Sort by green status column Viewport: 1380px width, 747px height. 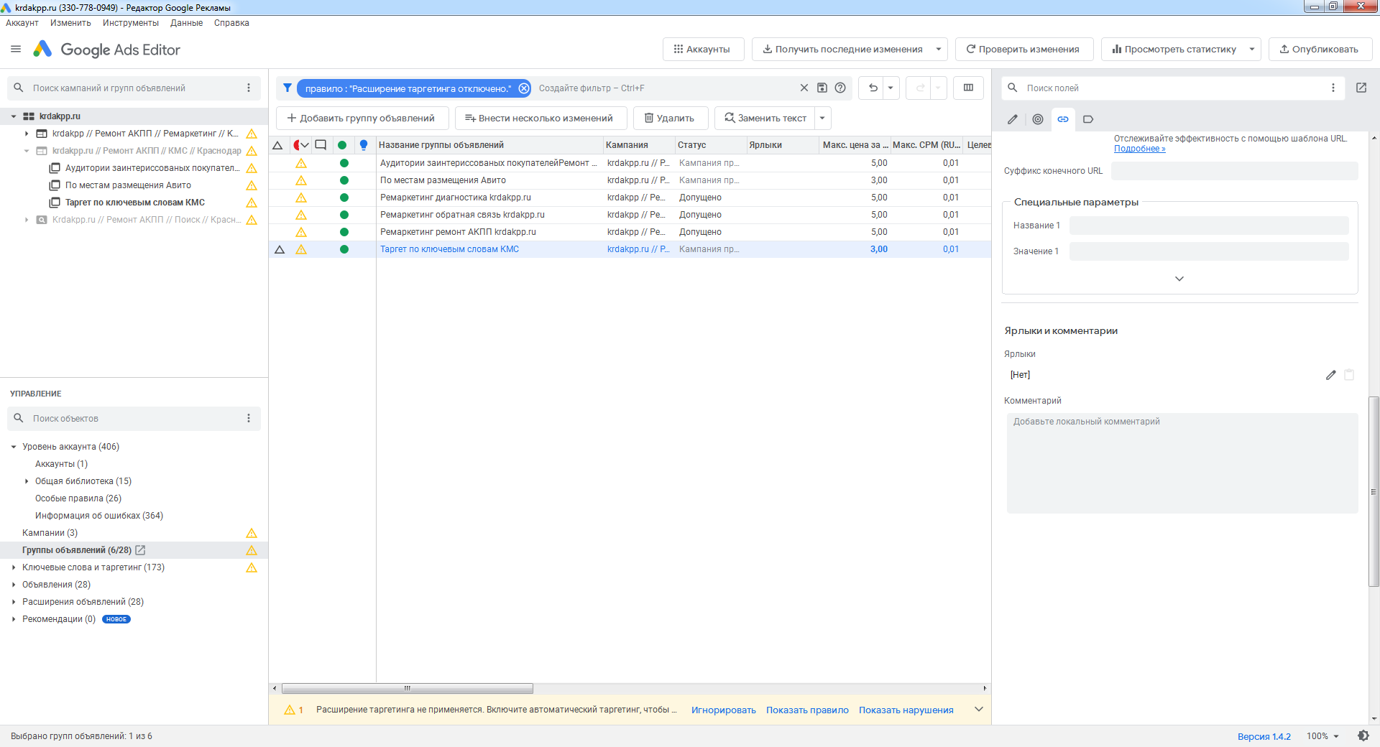(343, 145)
